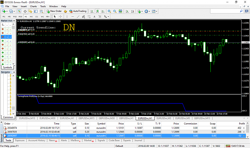Switch timeframe to M1
The image size is (250, 148).
[4, 16]
